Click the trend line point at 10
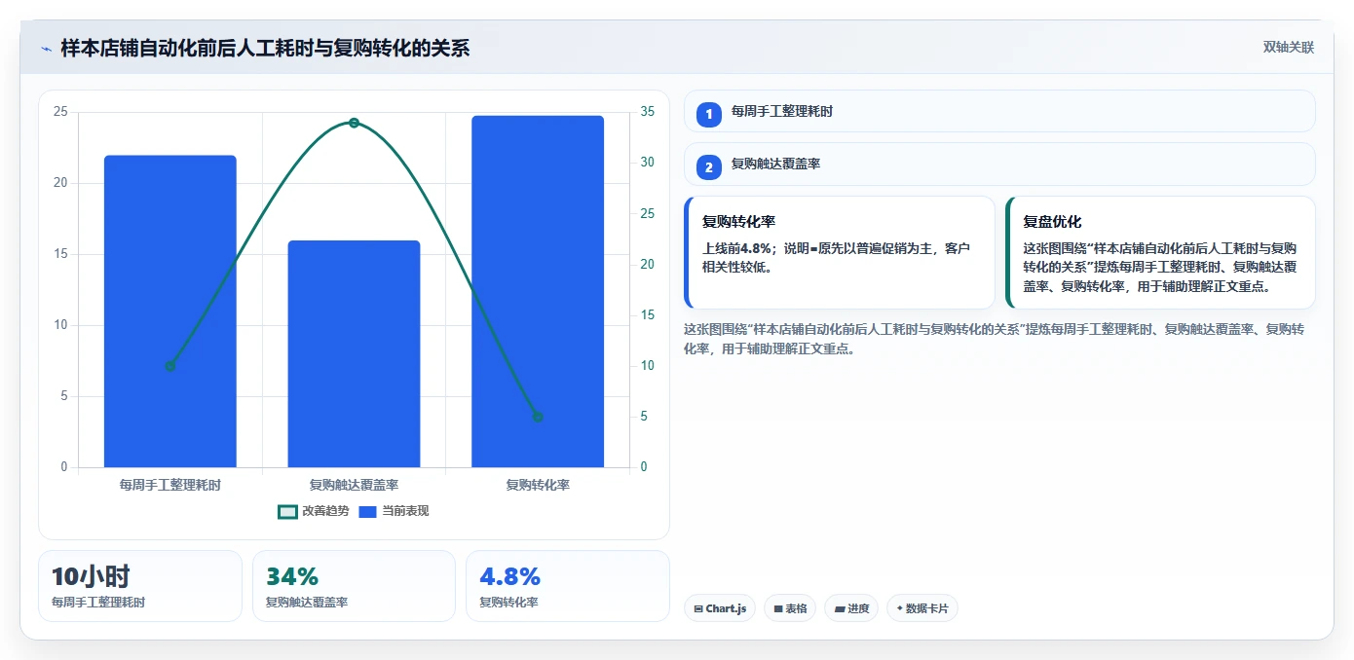 coord(170,366)
